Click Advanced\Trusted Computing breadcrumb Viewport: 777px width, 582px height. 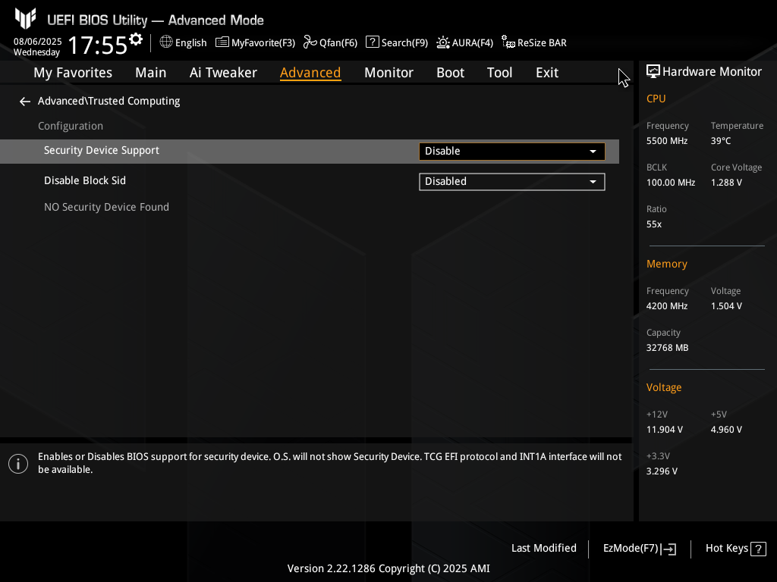(109, 101)
